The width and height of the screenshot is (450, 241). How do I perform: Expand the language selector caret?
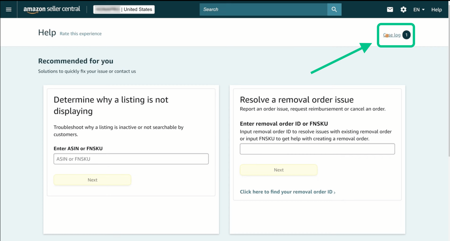pos(423,9)
